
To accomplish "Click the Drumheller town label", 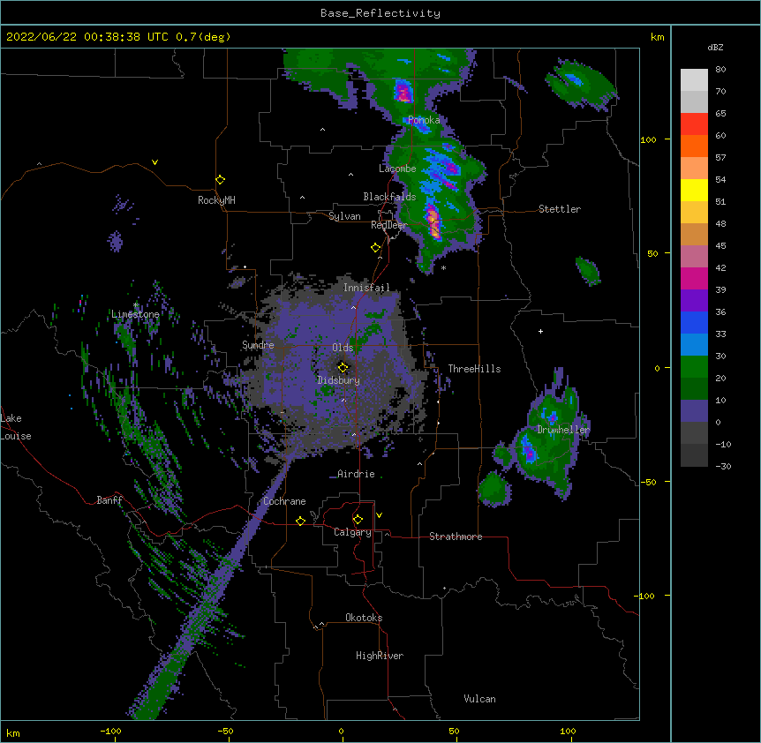I will 563,429.
